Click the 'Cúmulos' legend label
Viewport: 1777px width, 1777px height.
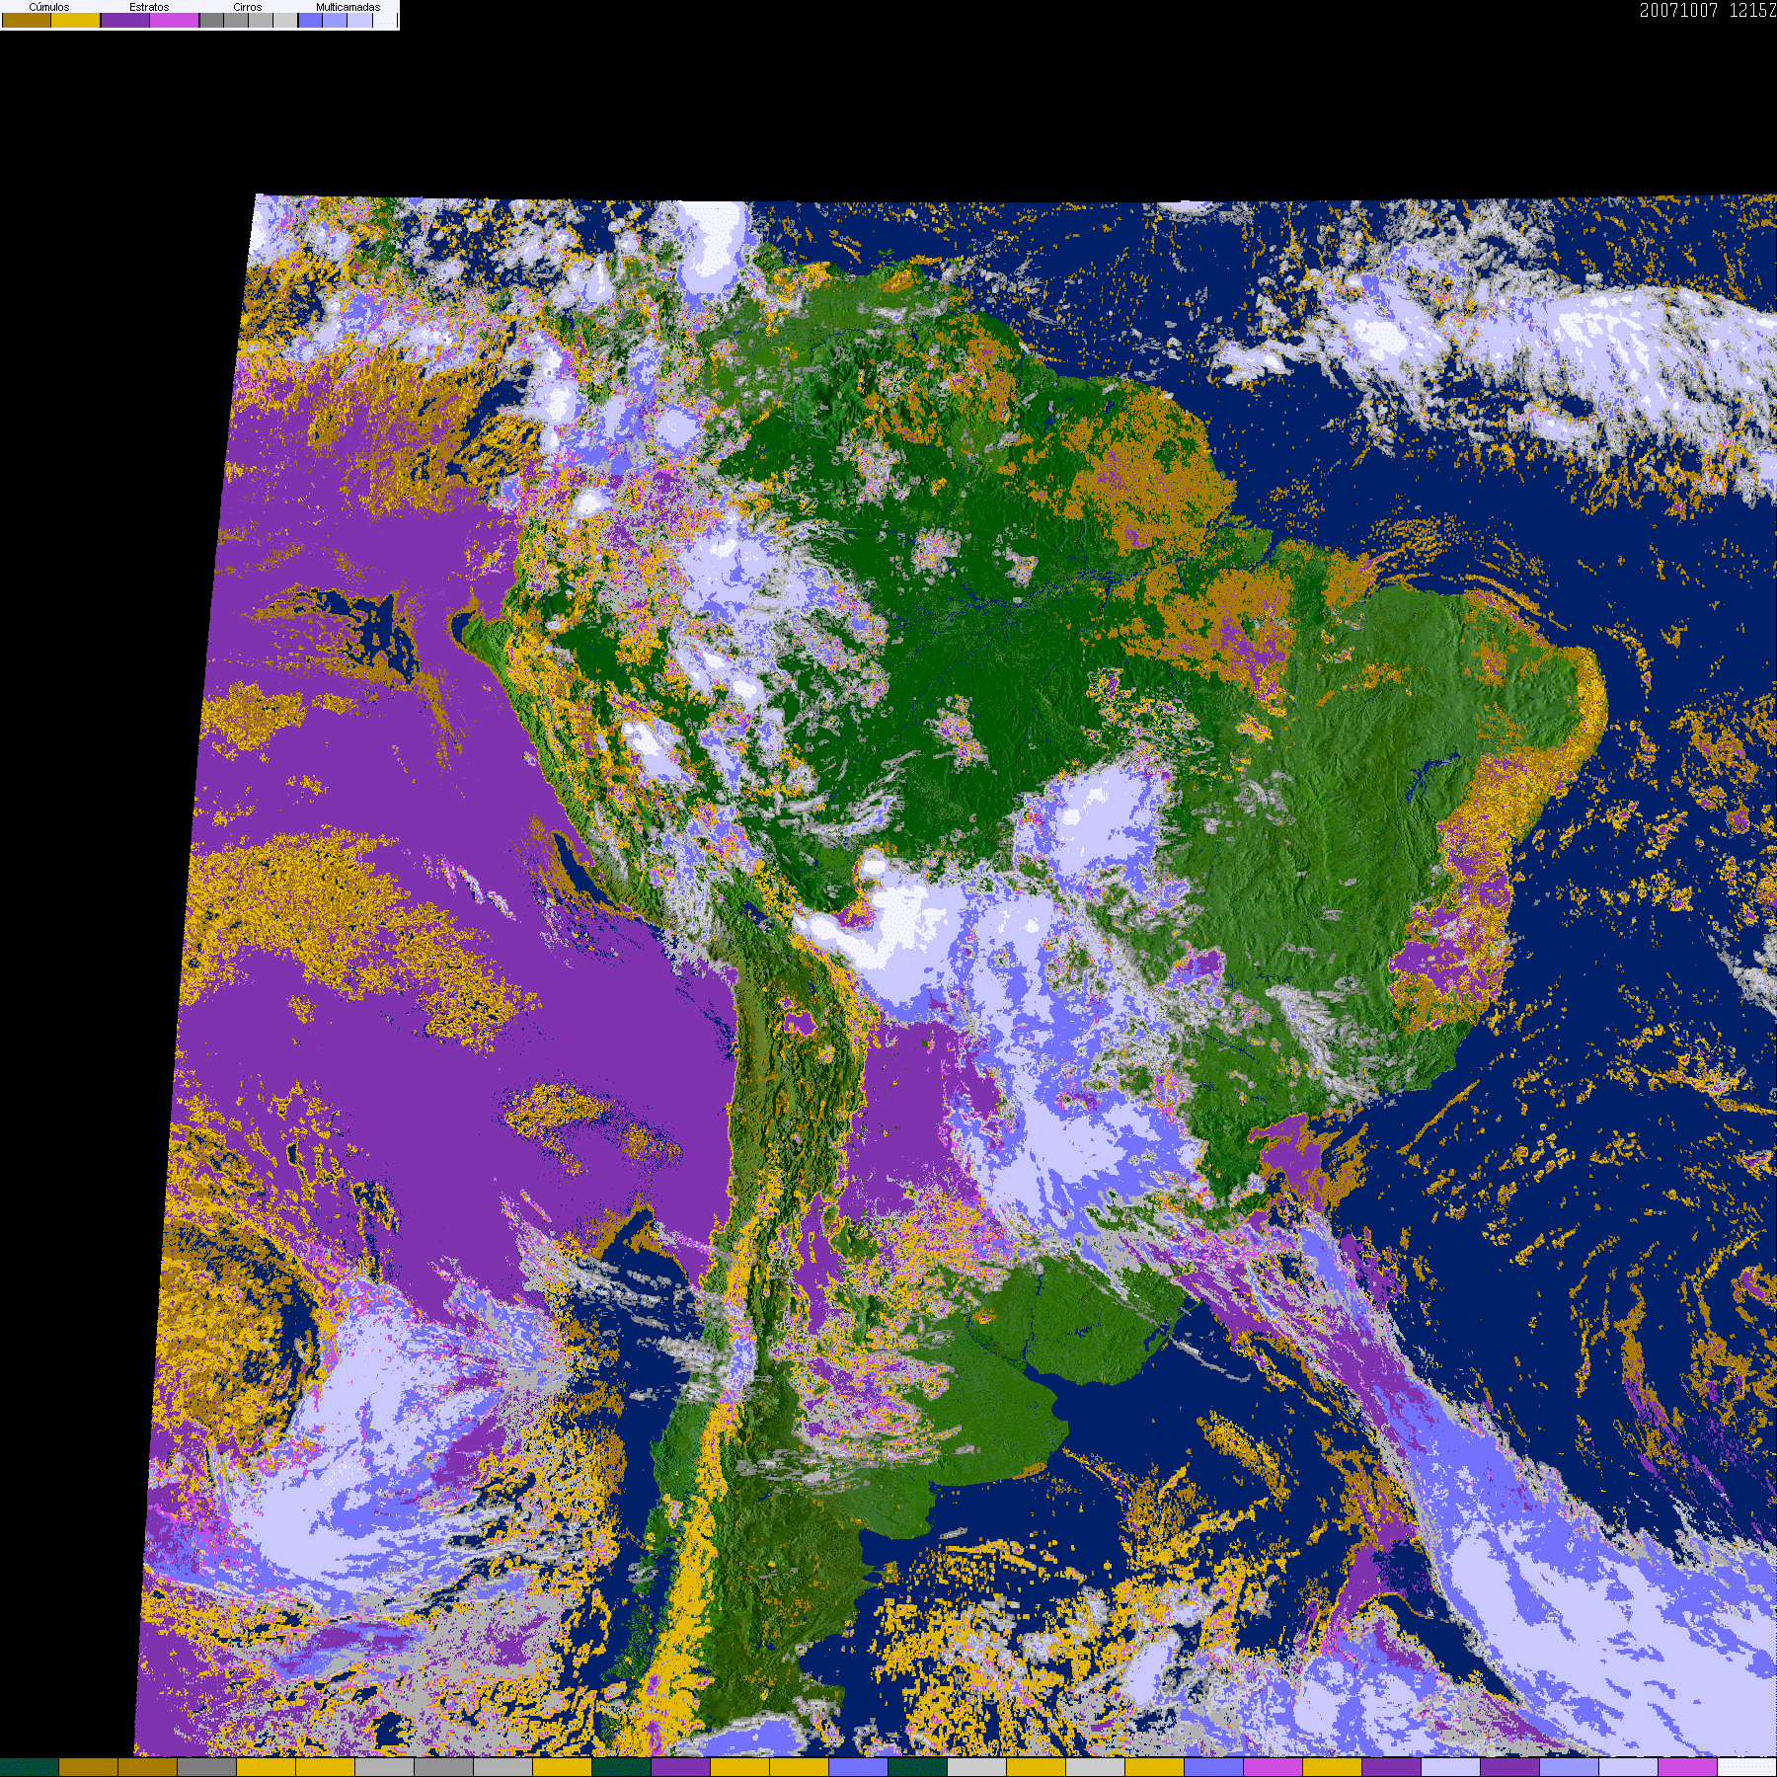(x=49, y=7)
